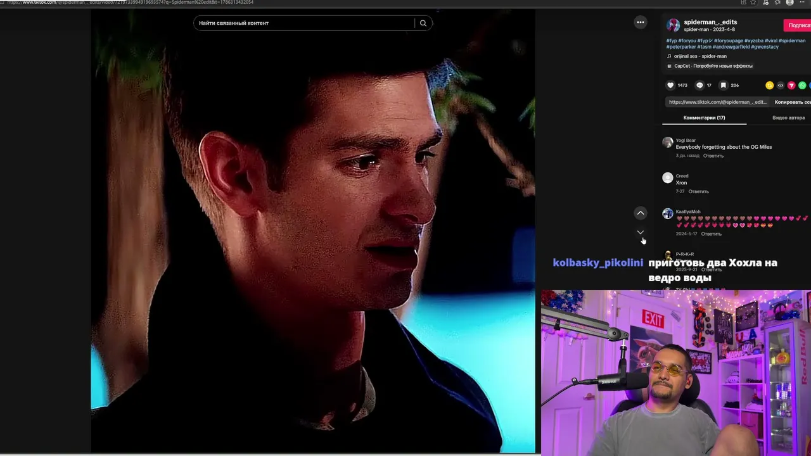Open the #gwenstacy hashtag
Image resolution: width=811 pixels, height=456 pixels.
(765, 47)
